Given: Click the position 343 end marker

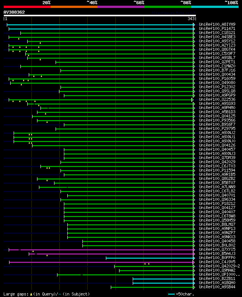Looking at the screenshot, I should click(191, 19).
